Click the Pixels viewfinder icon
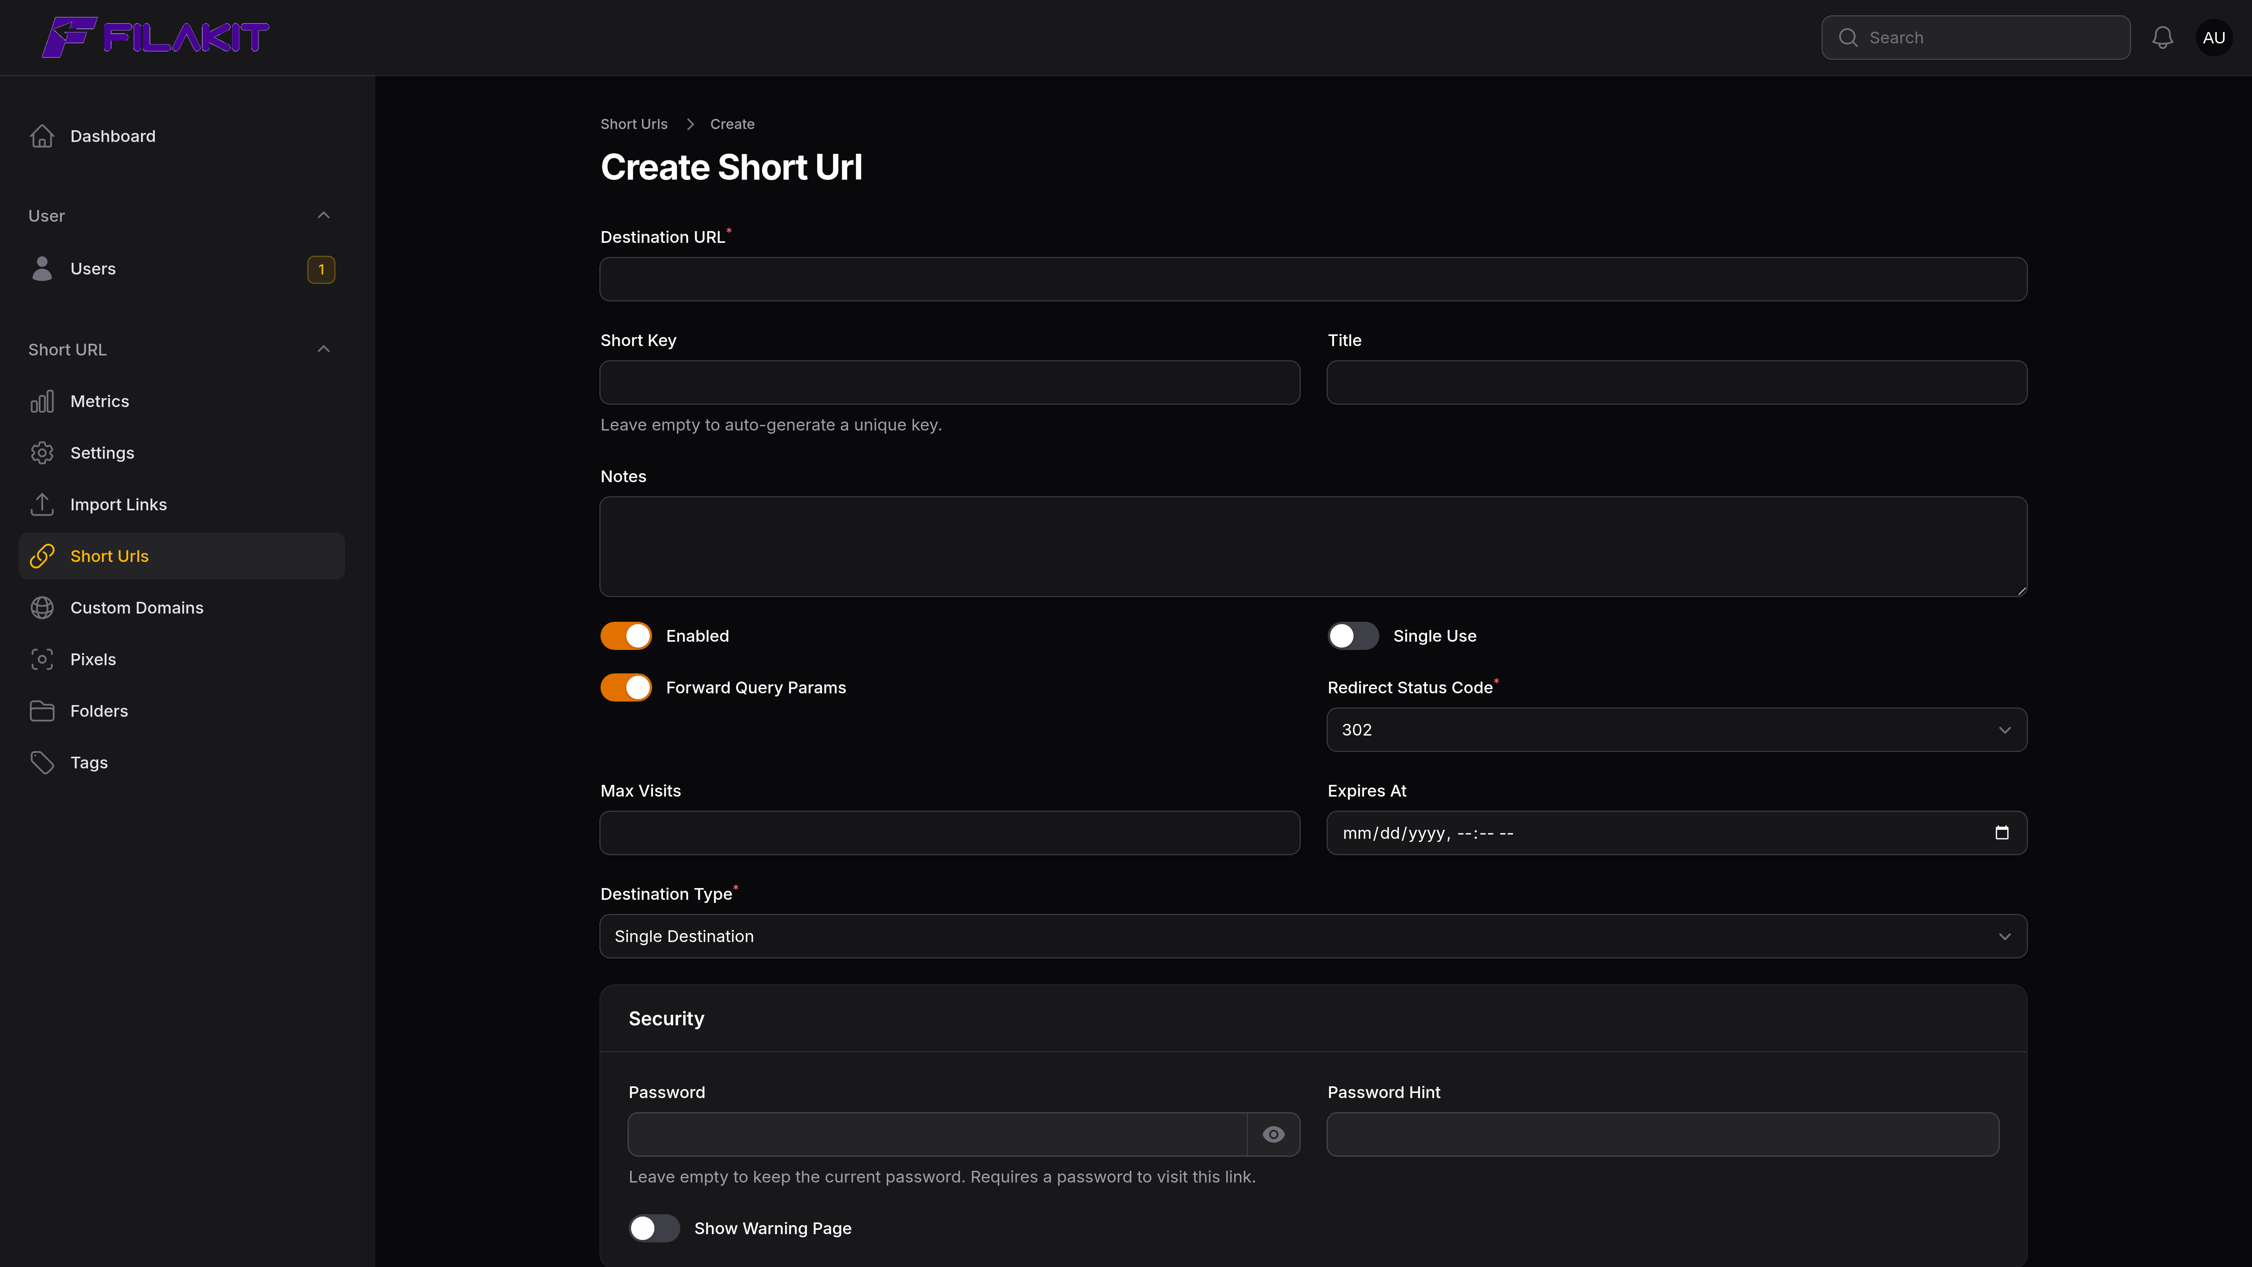Image resolution: width=2252 pixels, height=1267 pixels. [42, 659]
